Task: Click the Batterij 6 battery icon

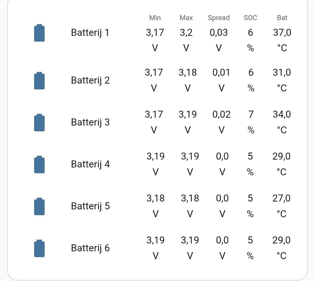Action: pos(39,248)
